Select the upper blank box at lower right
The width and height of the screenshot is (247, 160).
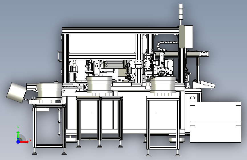click(215, 112)
